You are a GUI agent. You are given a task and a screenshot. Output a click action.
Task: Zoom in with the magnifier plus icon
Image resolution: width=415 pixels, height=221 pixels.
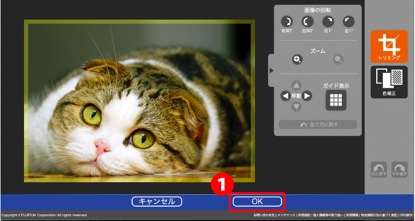(x=297, y=60)
